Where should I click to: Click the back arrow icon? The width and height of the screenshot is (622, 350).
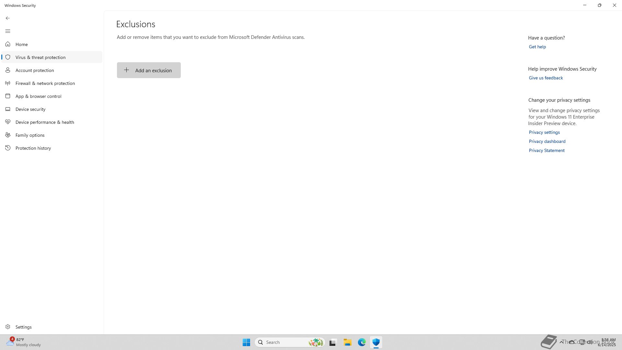8,18
